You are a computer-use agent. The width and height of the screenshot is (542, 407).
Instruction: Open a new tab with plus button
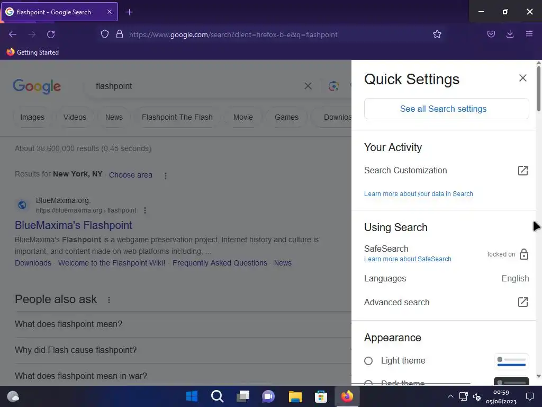coord(129,12)
